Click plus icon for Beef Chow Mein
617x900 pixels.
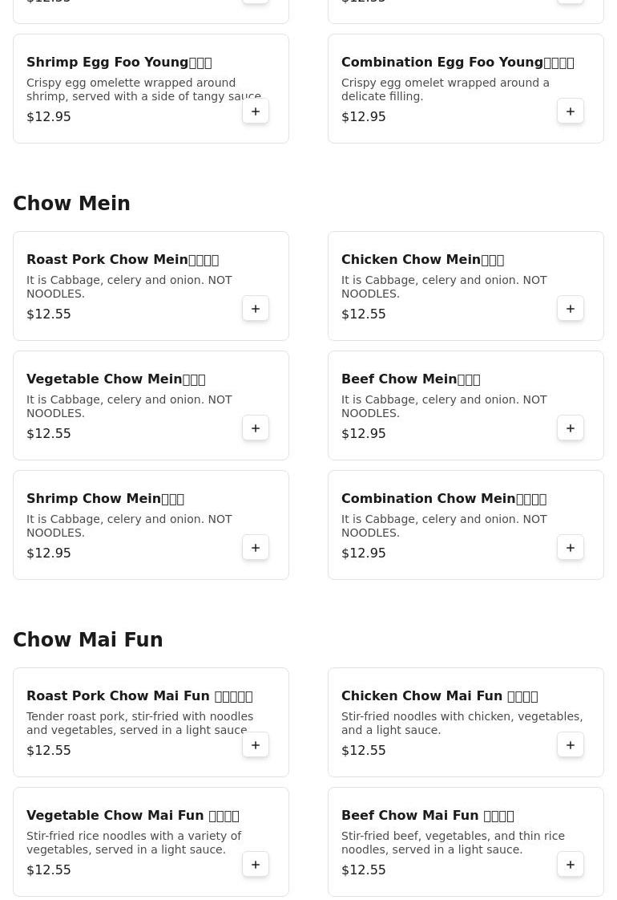click(571, 428)
